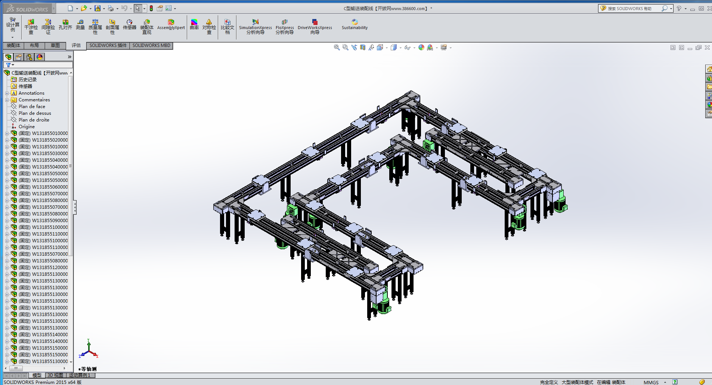Open the 干涉检查 interference check tool

coord(31,27)
